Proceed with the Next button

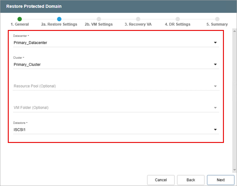(220, 180)
